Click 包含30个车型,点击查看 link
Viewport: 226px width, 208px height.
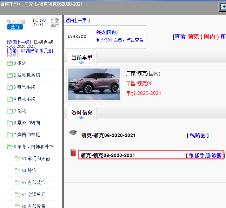click(120, 40)
